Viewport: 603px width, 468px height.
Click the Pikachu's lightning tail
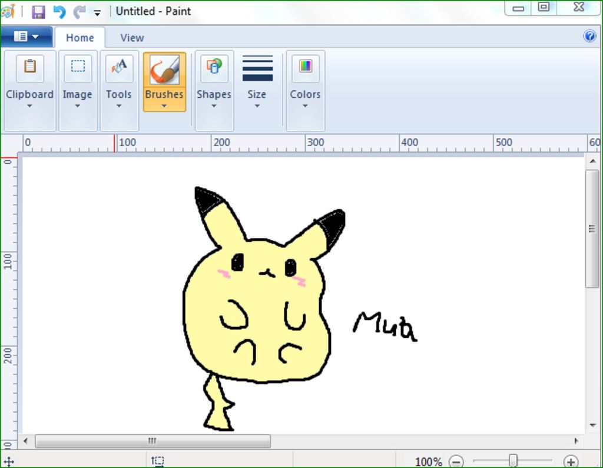(218, 402)
